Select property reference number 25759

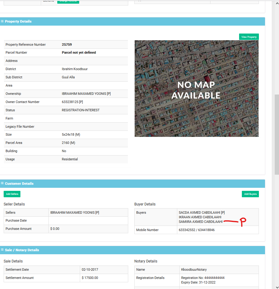(x=67, y=45)
